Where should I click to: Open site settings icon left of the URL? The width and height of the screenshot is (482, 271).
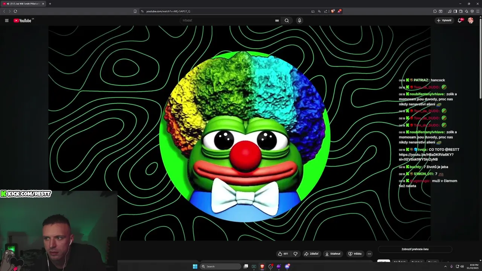click(142, 11)
